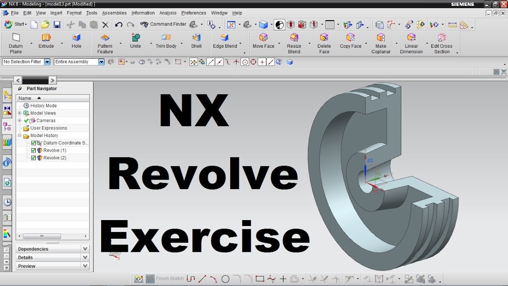Toggle the Midpoint snap option
This screenshot has height=286, width=508.
tap(219, 62)
